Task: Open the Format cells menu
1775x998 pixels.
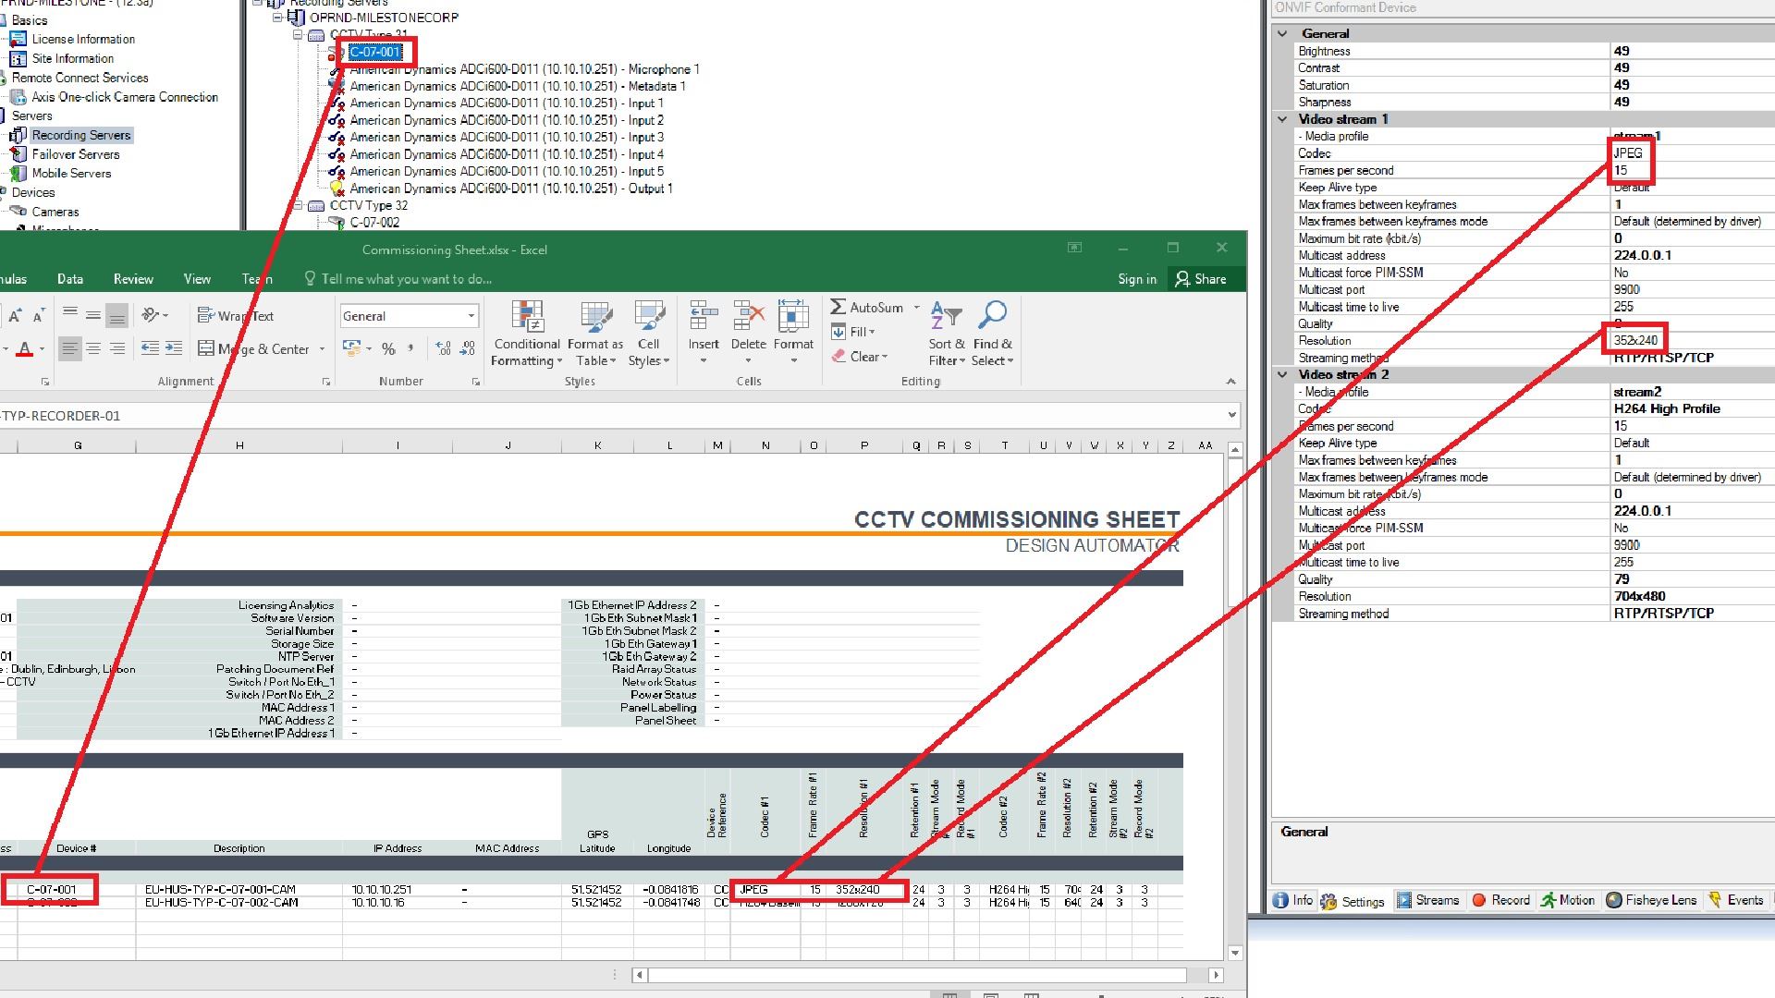Action: click(x=793, y=334)
